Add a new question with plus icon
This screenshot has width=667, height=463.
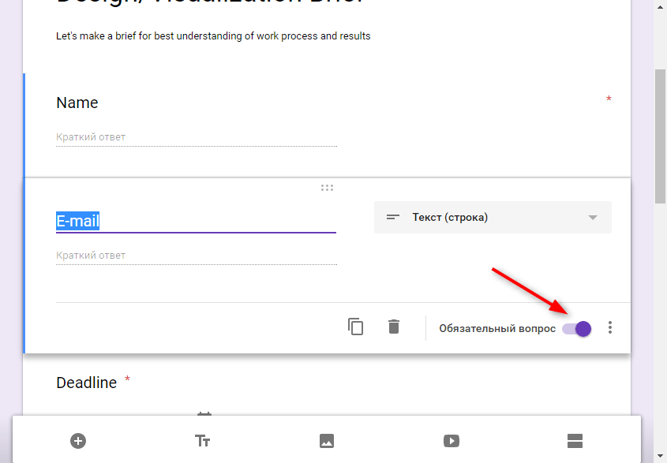[x=78, y=441]
